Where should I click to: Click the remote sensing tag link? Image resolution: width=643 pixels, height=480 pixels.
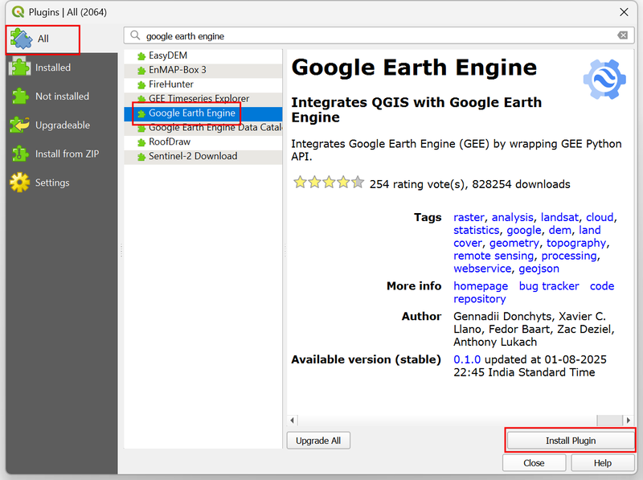494,256
